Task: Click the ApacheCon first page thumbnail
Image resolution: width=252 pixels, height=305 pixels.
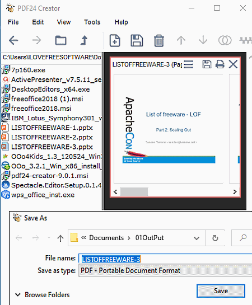Action: tap(169, 129)
